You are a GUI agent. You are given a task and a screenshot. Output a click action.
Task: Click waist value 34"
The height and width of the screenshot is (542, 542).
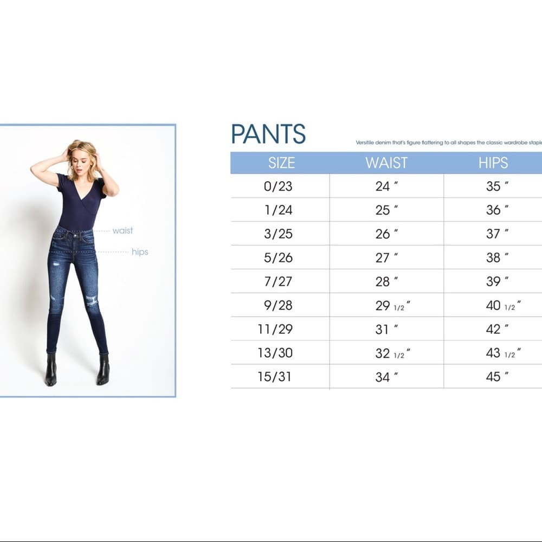(x=387, y=377)
